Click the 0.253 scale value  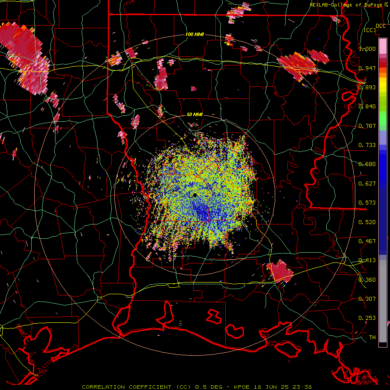[367, 318]
